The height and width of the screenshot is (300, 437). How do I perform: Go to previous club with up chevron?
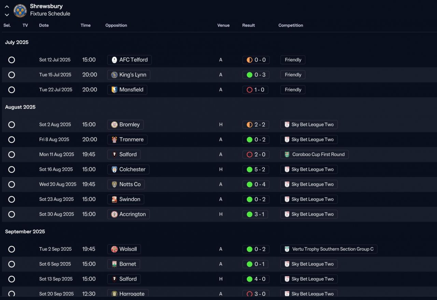7,6
